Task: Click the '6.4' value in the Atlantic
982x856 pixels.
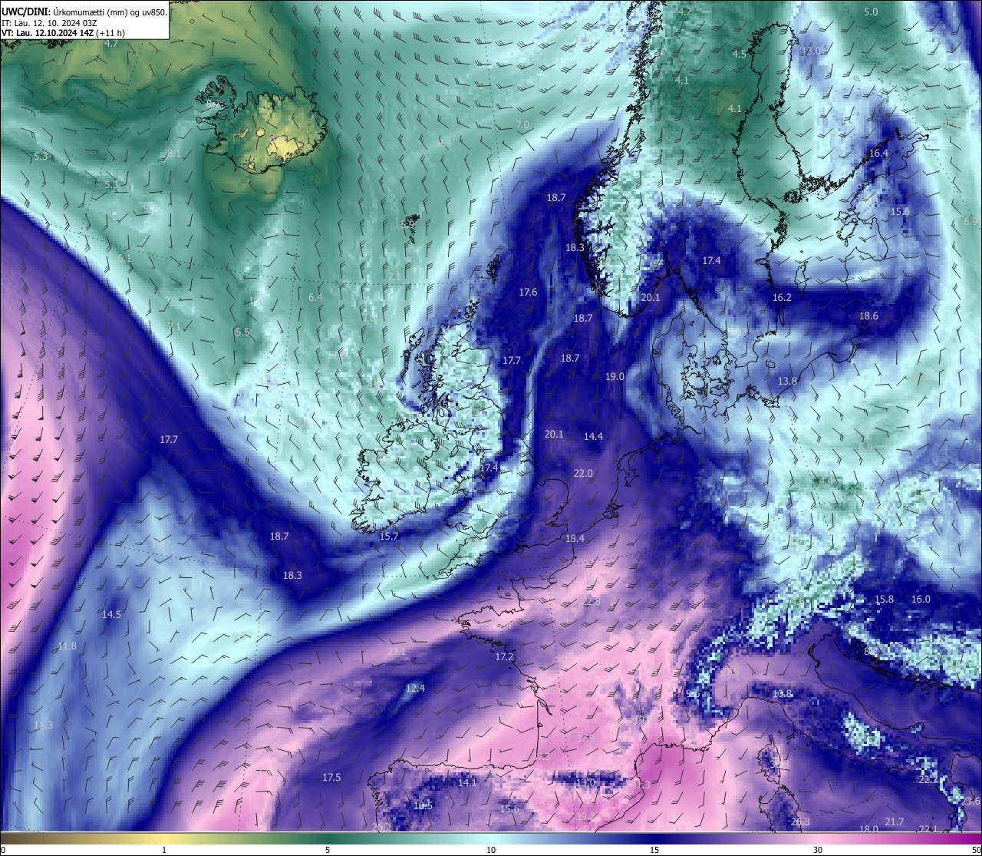Action: coord(315,297)
